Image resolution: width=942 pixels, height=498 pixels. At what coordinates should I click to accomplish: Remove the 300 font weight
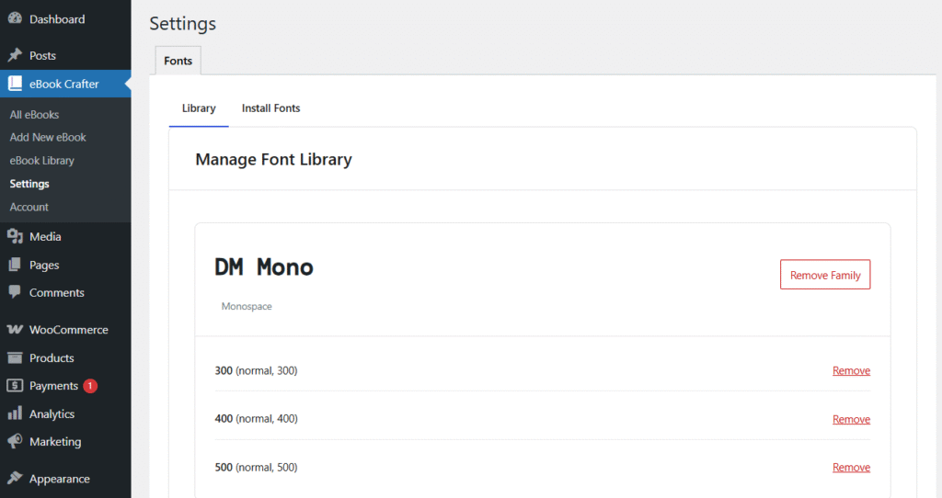pos(851,371)
